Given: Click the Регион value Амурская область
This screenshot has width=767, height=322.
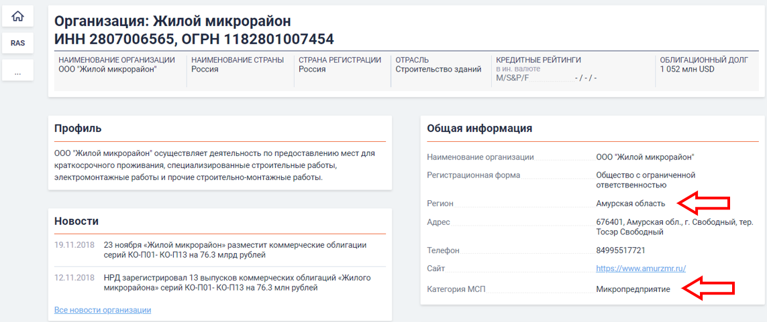Looking at the screenshot, I should 630,204.
